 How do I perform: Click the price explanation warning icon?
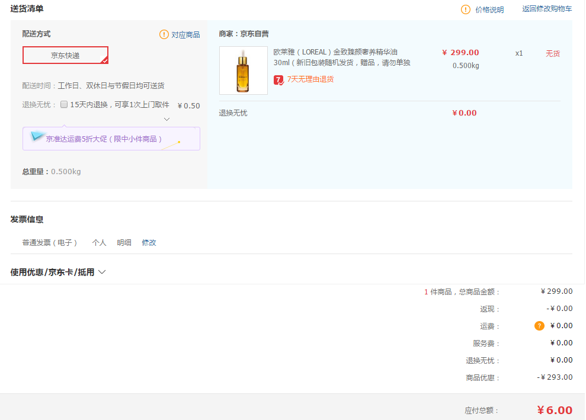pyautogui.click(x=465, y=9)
